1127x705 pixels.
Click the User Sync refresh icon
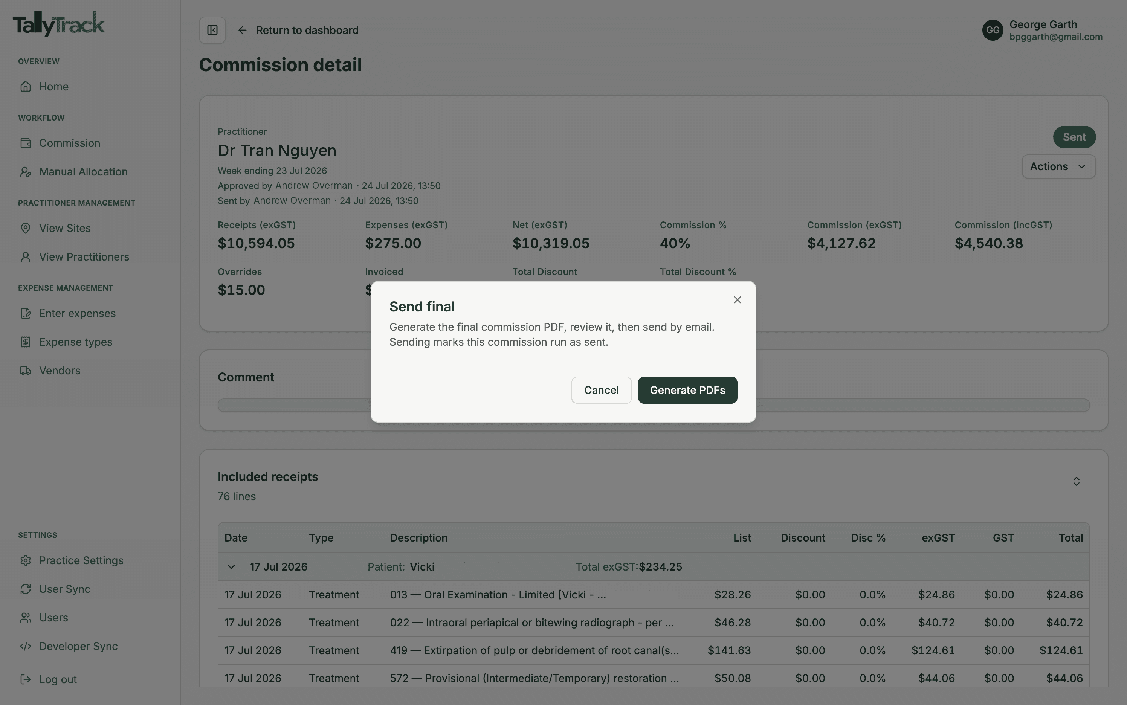tap(26, 589)
